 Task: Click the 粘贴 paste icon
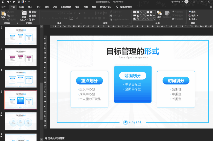coord(3,14)
